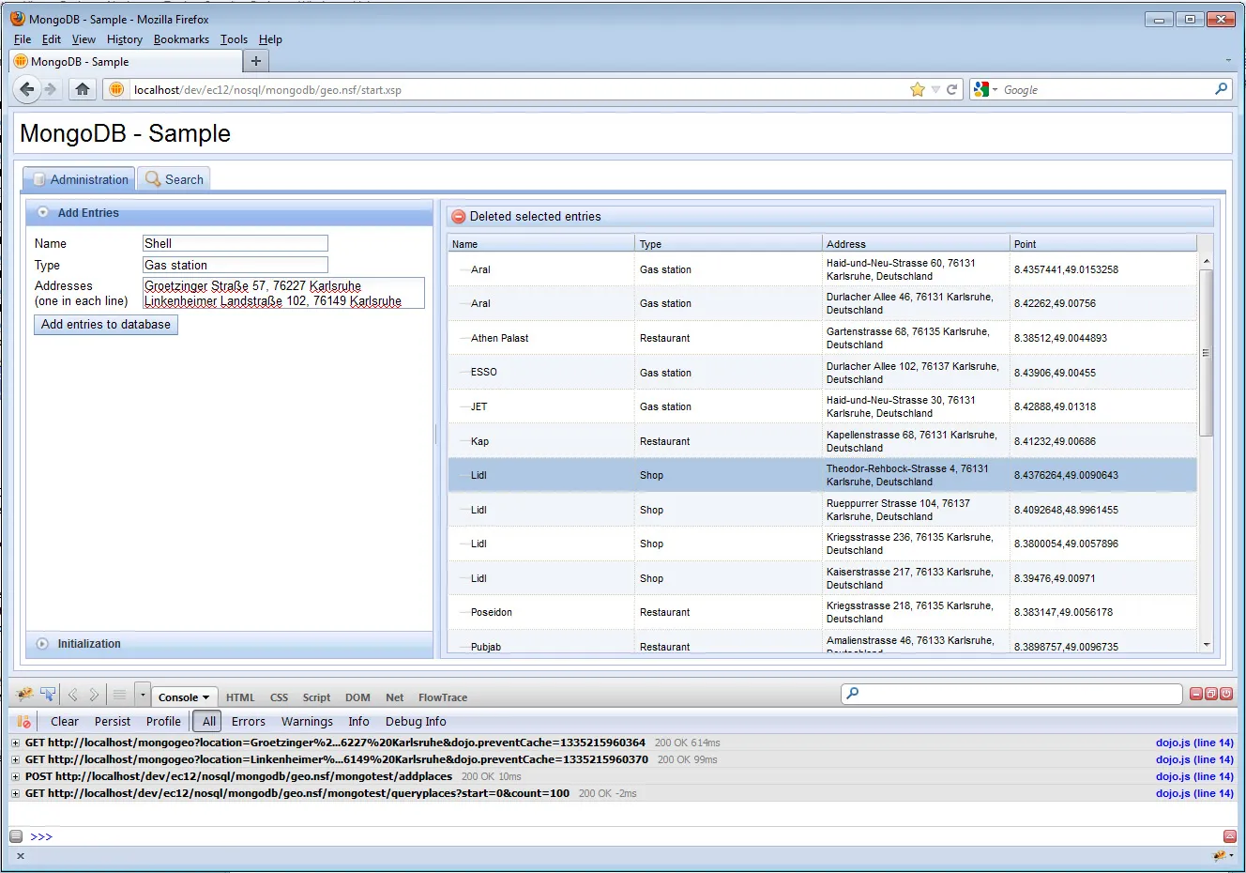Click the entries table vertical scrollbar
The height and width of the screenshot is (873, 1246).
pos(1207,352)
